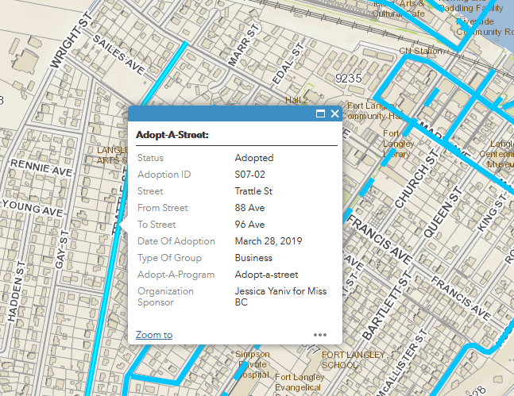Image resolution: width=514 pixels, height=396 pixels.
Task: Click the Zoom to link
Action: tap(154, 335)
